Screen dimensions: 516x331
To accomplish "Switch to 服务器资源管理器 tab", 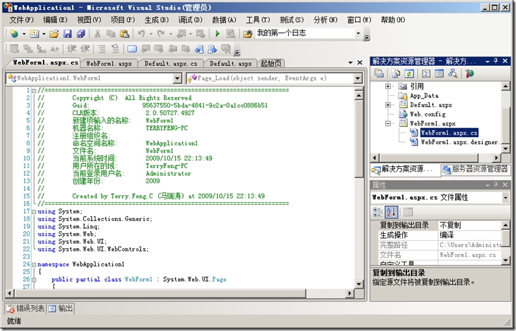I will (475, 169).
